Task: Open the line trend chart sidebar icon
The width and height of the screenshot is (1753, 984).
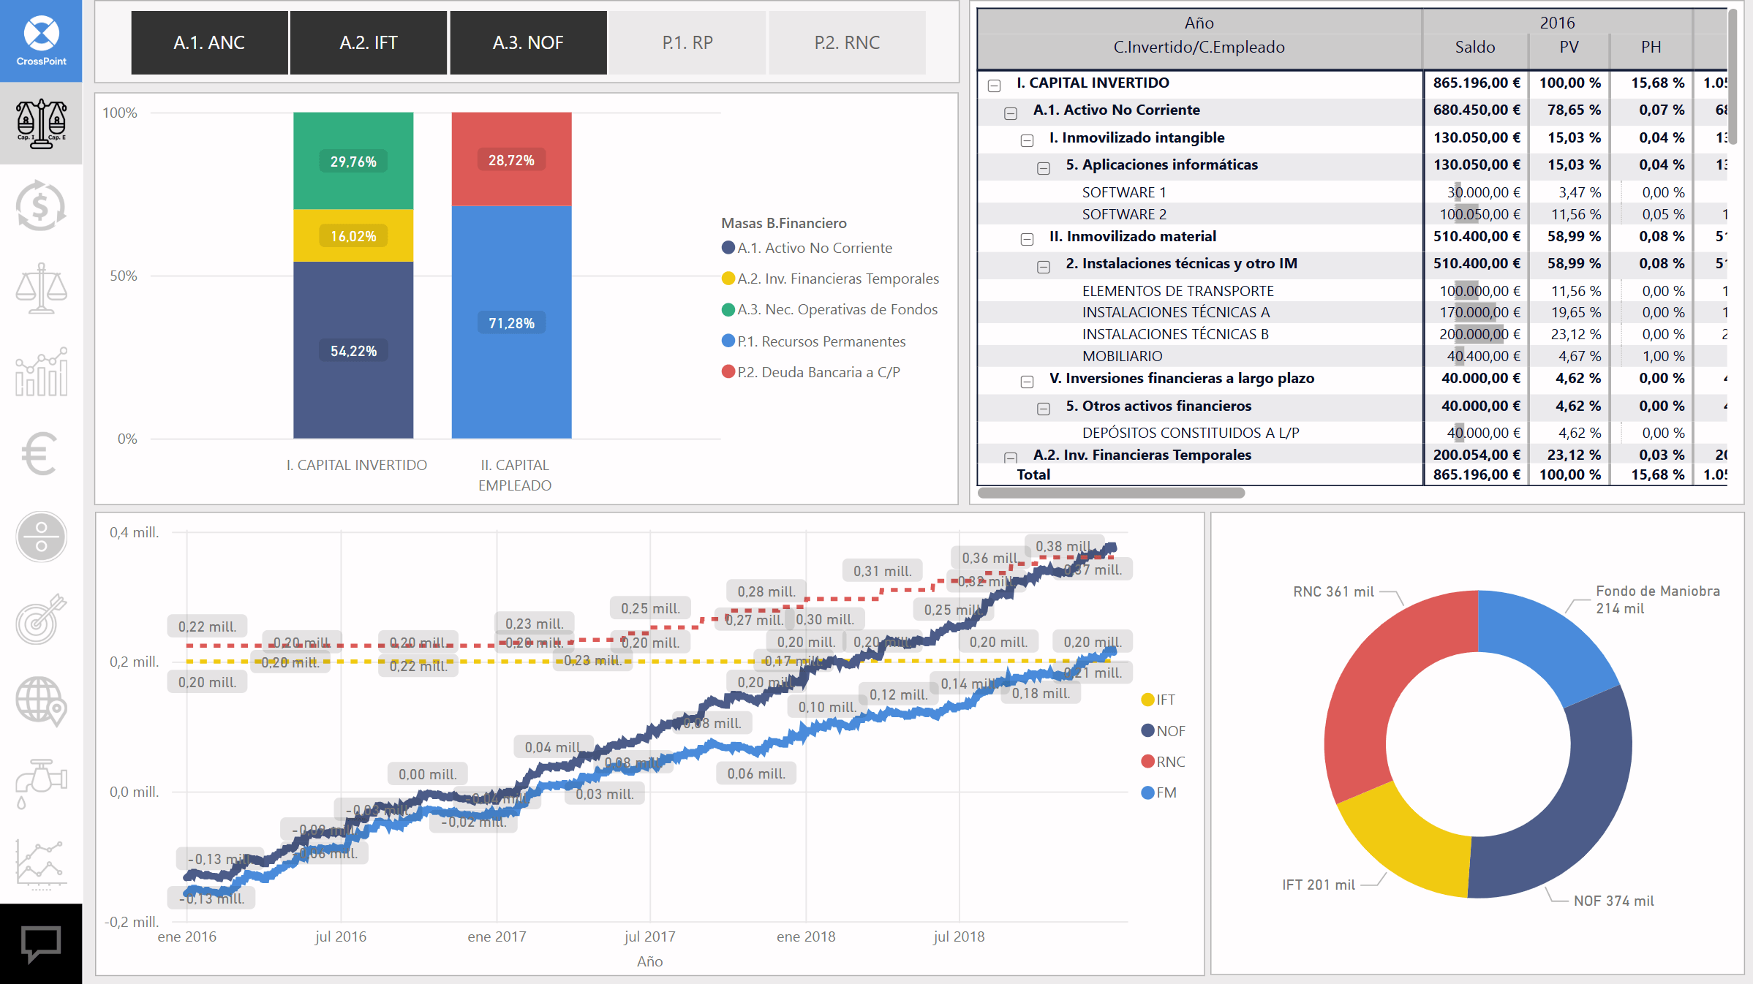Action: pos(41,865)
